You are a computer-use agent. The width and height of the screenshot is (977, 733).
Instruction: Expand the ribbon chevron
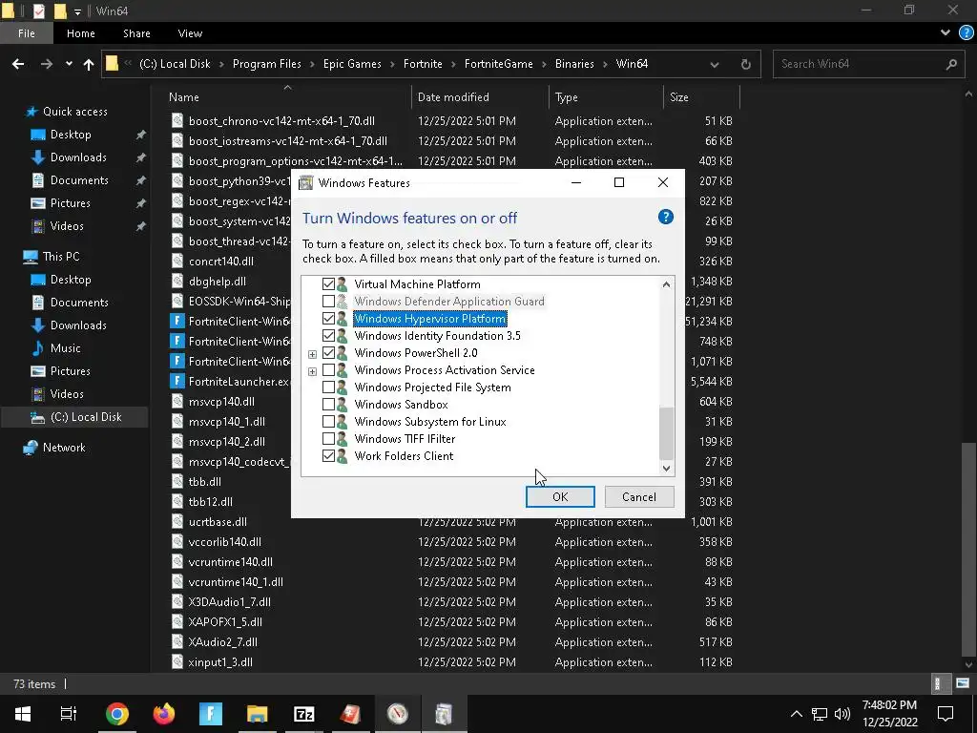point(946,33)
